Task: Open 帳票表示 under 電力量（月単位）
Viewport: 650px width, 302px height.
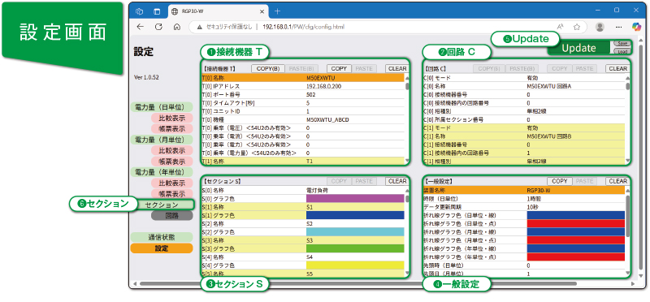Action: coord(171,162)
